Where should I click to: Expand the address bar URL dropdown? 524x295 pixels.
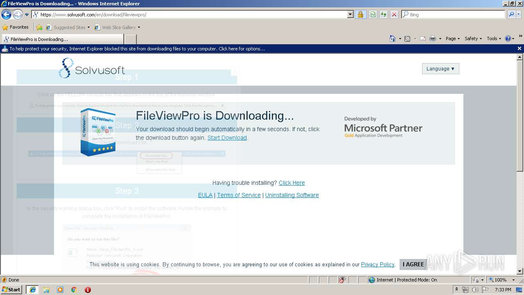pos(350,14)
